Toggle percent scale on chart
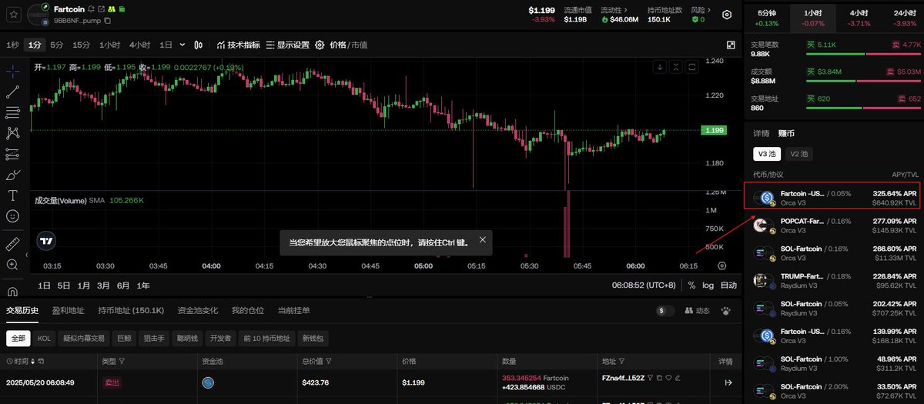The height and width of the screenshot is (404, 924). point(691,285)
